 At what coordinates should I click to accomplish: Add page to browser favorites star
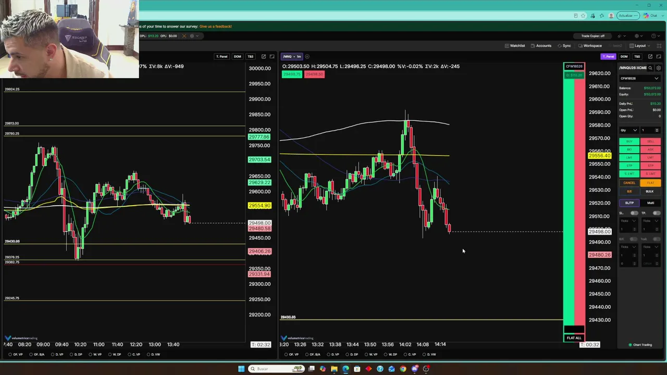(584, 16)
